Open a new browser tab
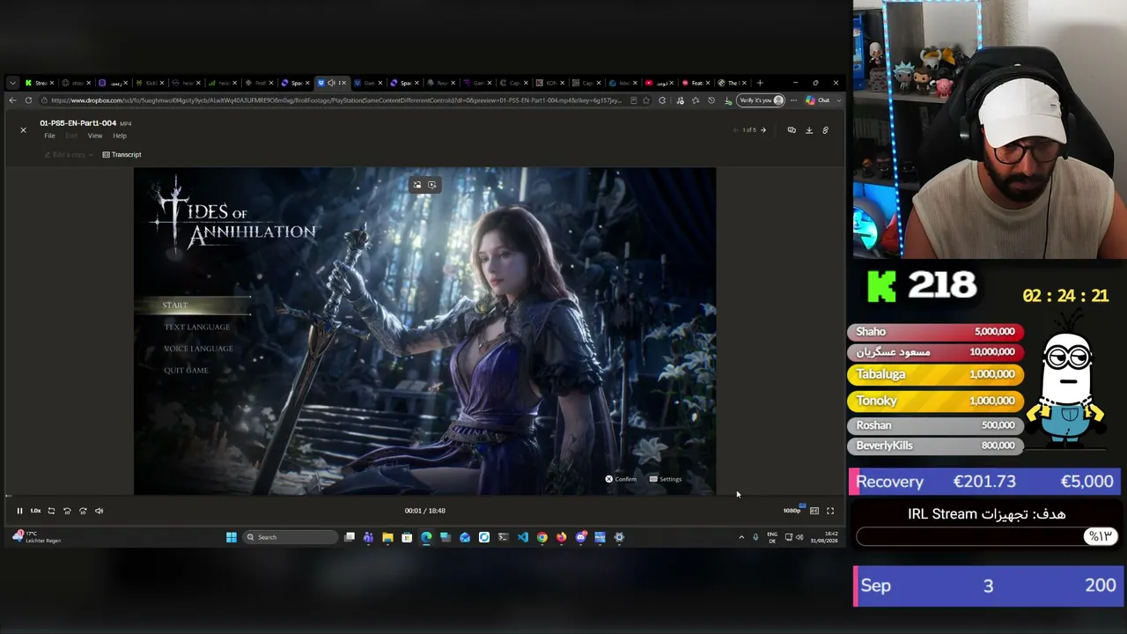The image size is (1127, 634). (x=760, y=83)
